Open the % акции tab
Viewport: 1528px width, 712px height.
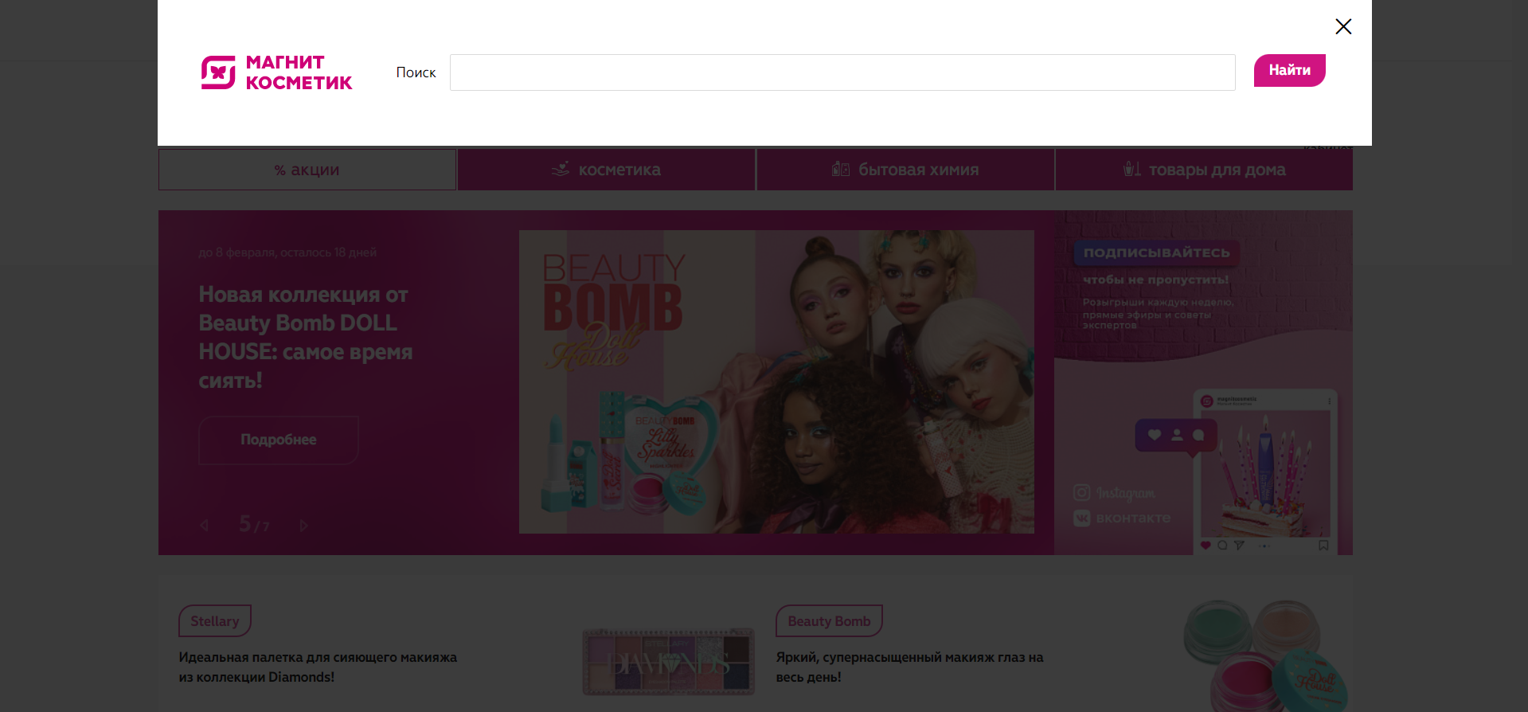pos(307,170)
